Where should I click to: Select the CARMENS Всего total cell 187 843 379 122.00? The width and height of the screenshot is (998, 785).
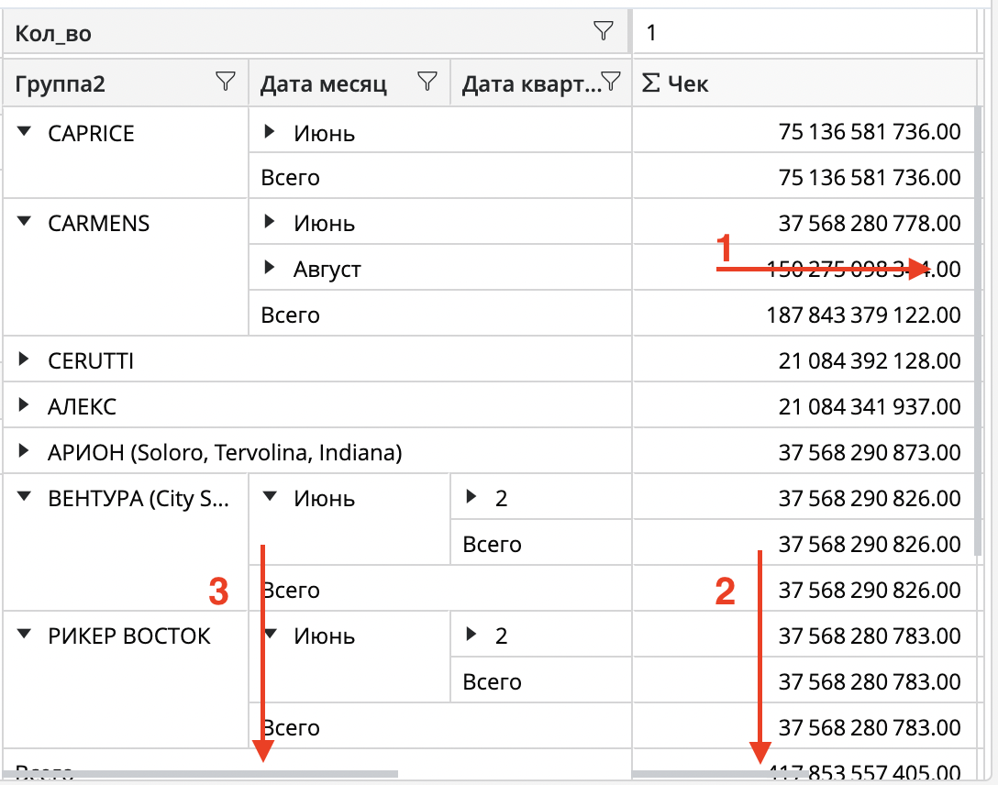tap(863, 315)
